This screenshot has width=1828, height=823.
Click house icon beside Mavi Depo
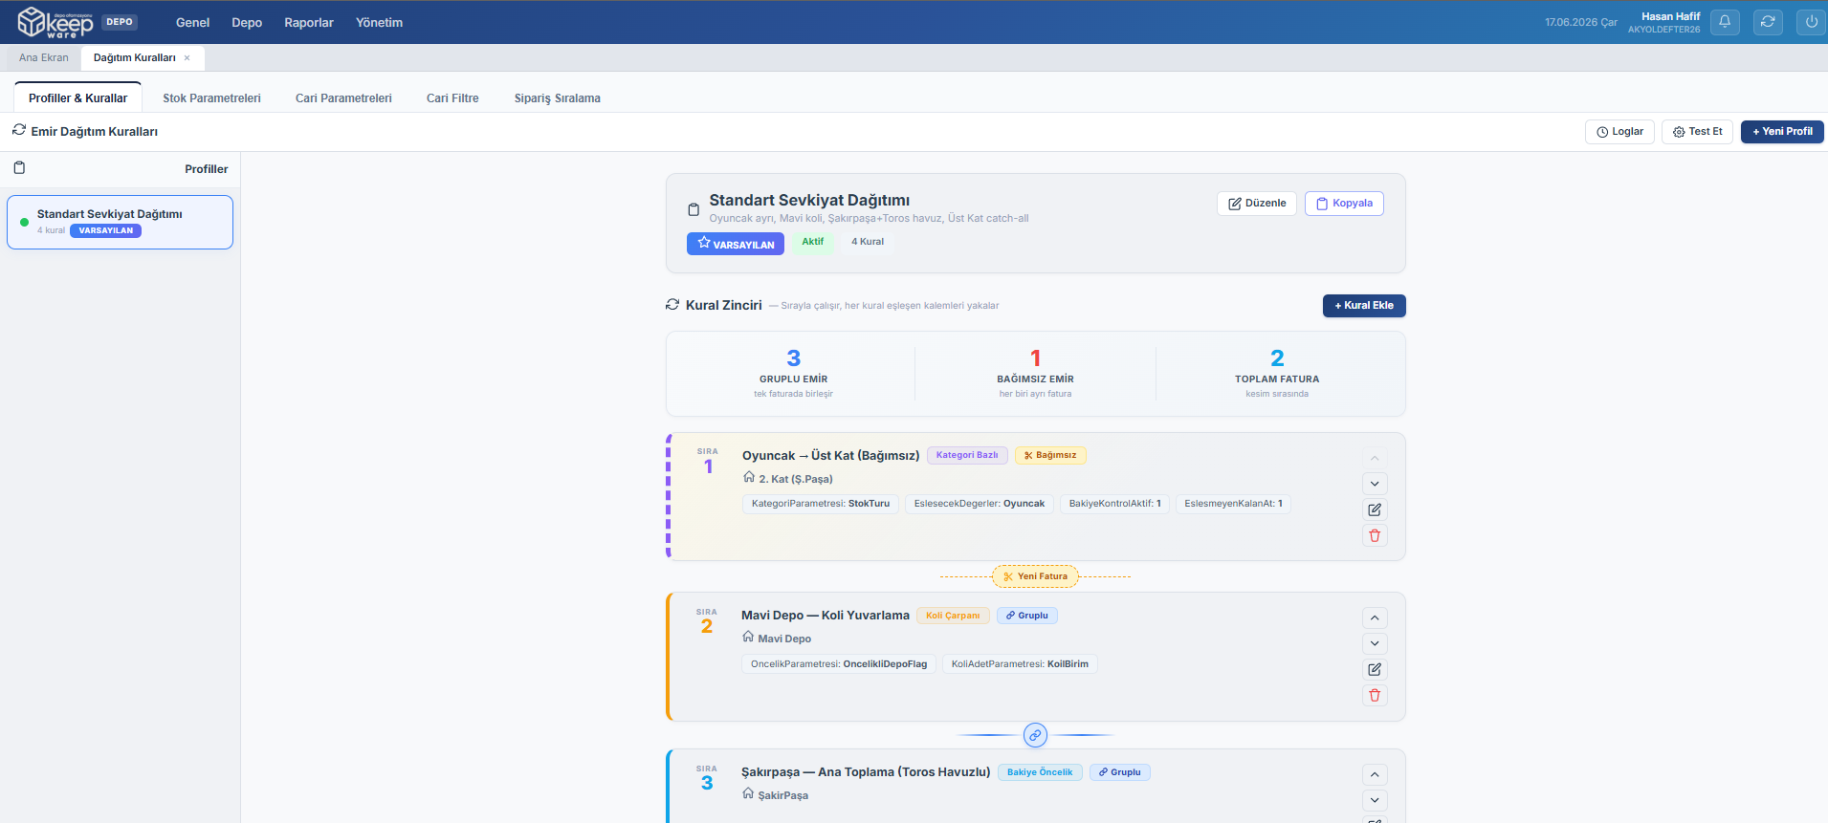[748, 637]
